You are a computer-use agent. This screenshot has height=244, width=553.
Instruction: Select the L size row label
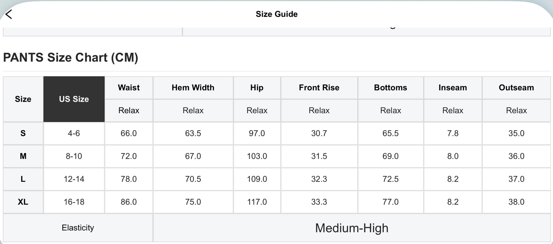23,179
